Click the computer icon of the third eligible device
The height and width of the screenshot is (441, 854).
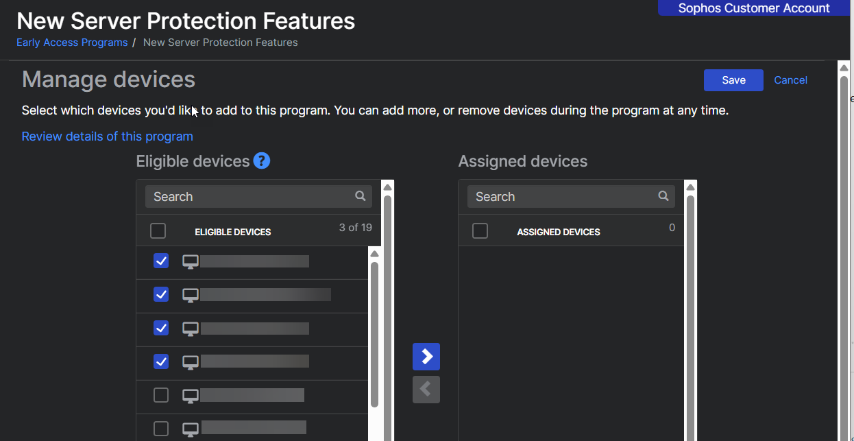click(191, 329)
